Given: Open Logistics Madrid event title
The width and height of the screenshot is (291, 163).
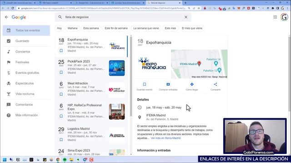Looking at the screenshot, I should (x=79, y=129).
